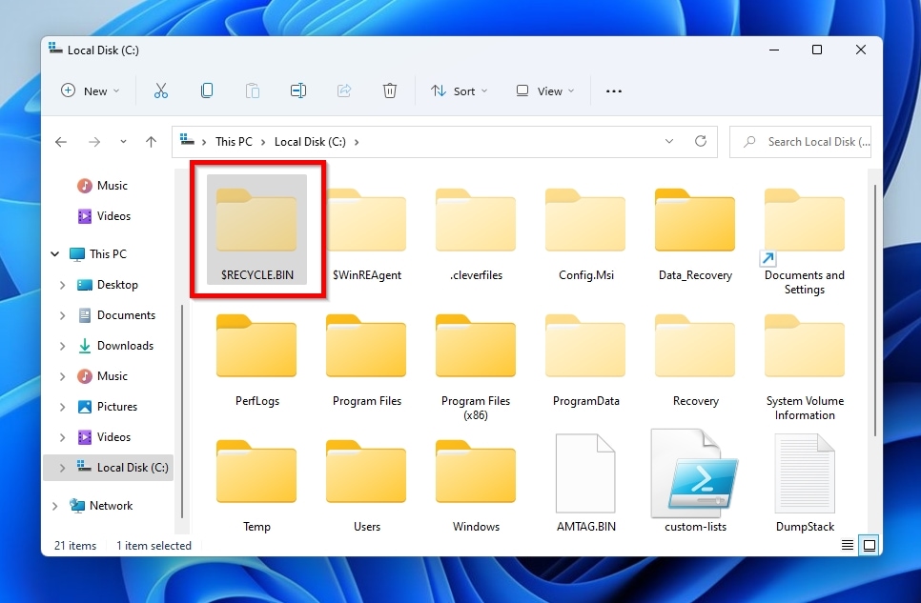
Task: Rename the selected folder via toolbar icon
Action: pos(297,90)
